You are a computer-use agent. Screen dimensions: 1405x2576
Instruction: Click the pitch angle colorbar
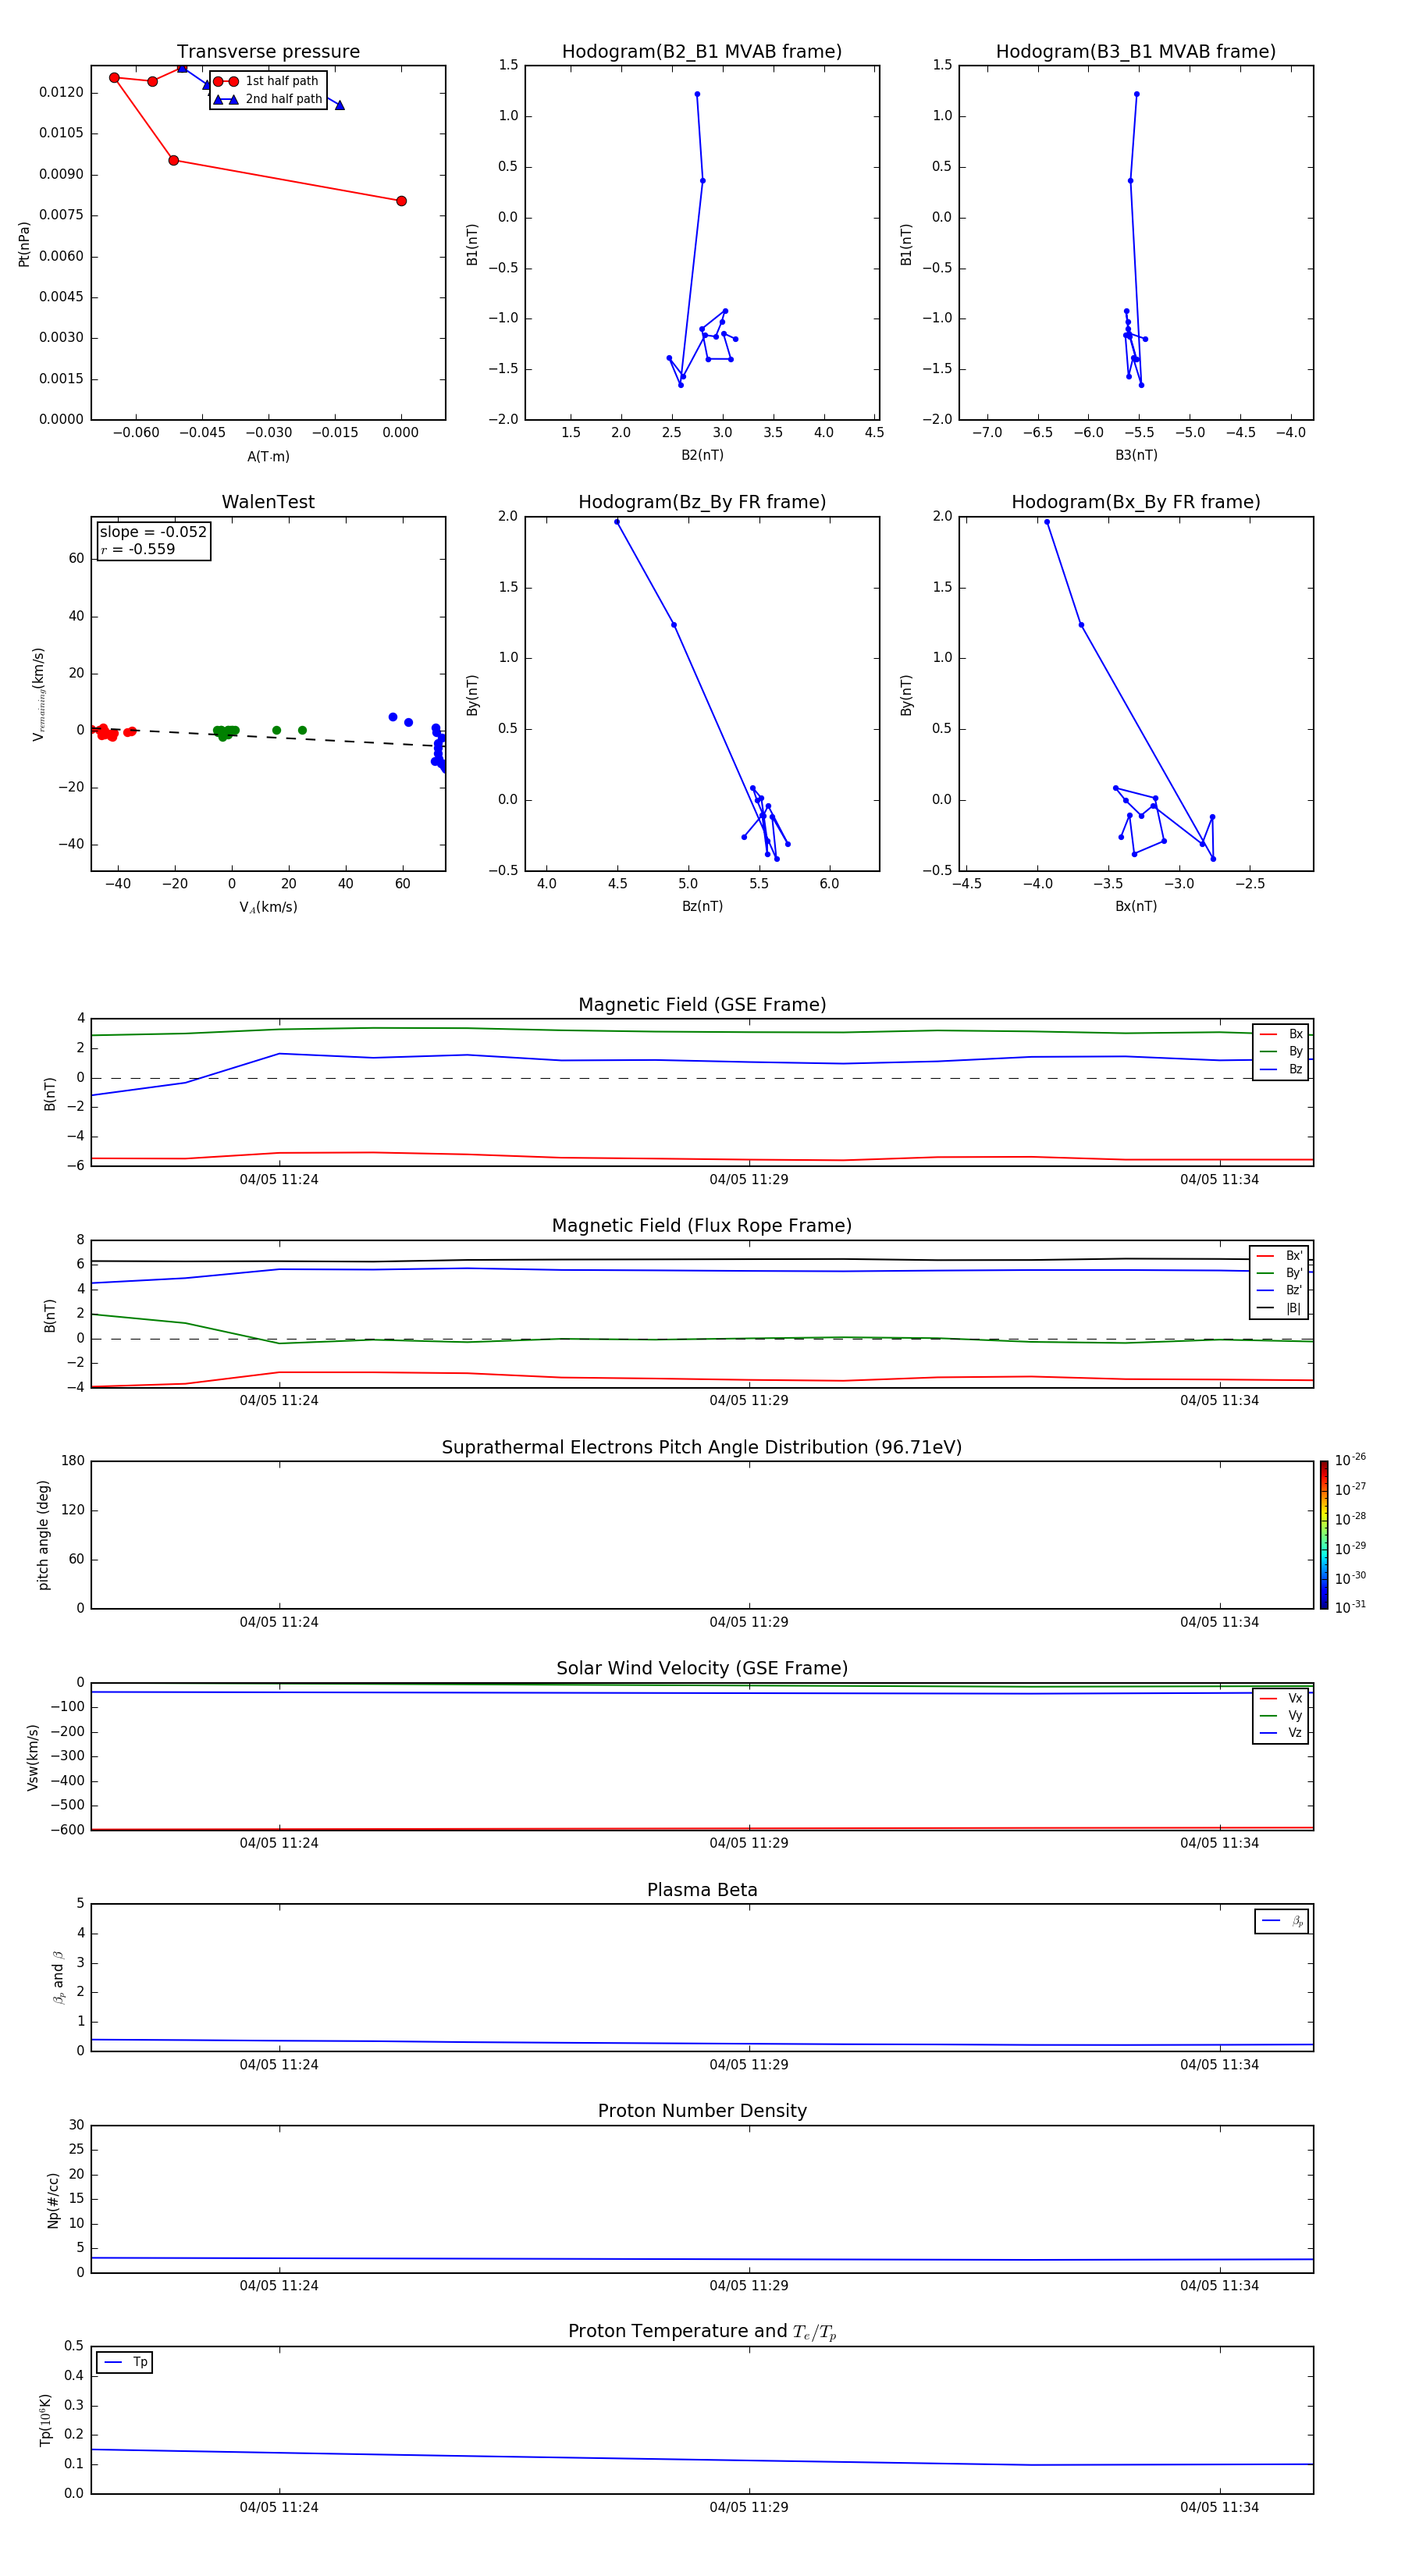pos(1324,1535)
